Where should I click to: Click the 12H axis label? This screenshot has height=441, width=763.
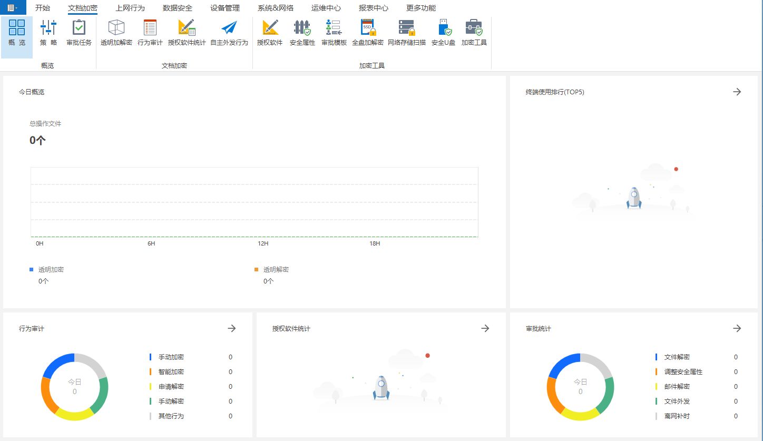click(263, 244)
